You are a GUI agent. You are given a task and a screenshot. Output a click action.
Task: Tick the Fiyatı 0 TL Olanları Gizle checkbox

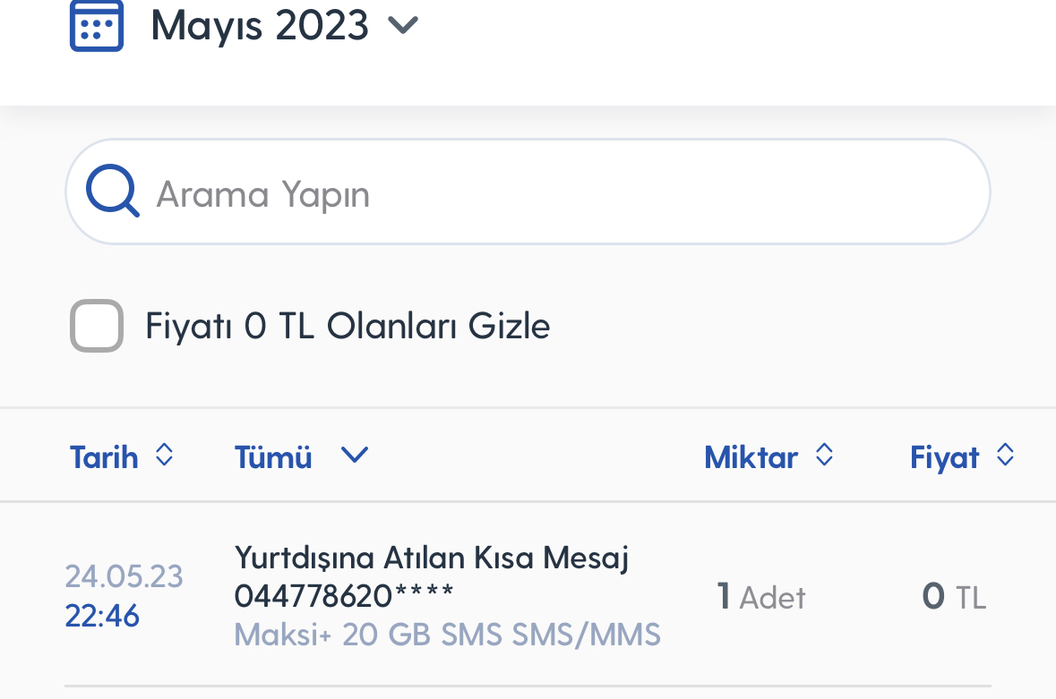pyautogui.click(x=97, y=326)
